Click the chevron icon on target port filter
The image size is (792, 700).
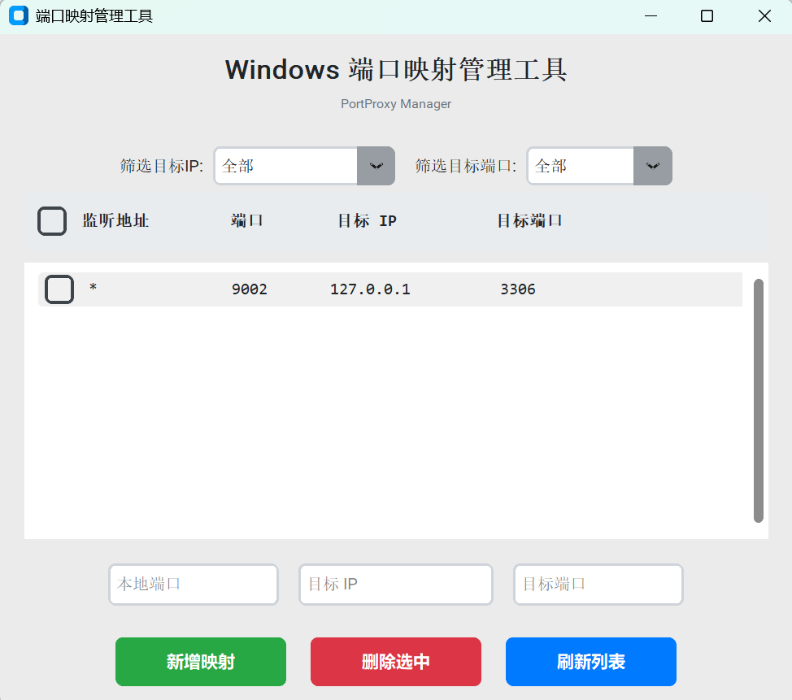pos(652,166)
